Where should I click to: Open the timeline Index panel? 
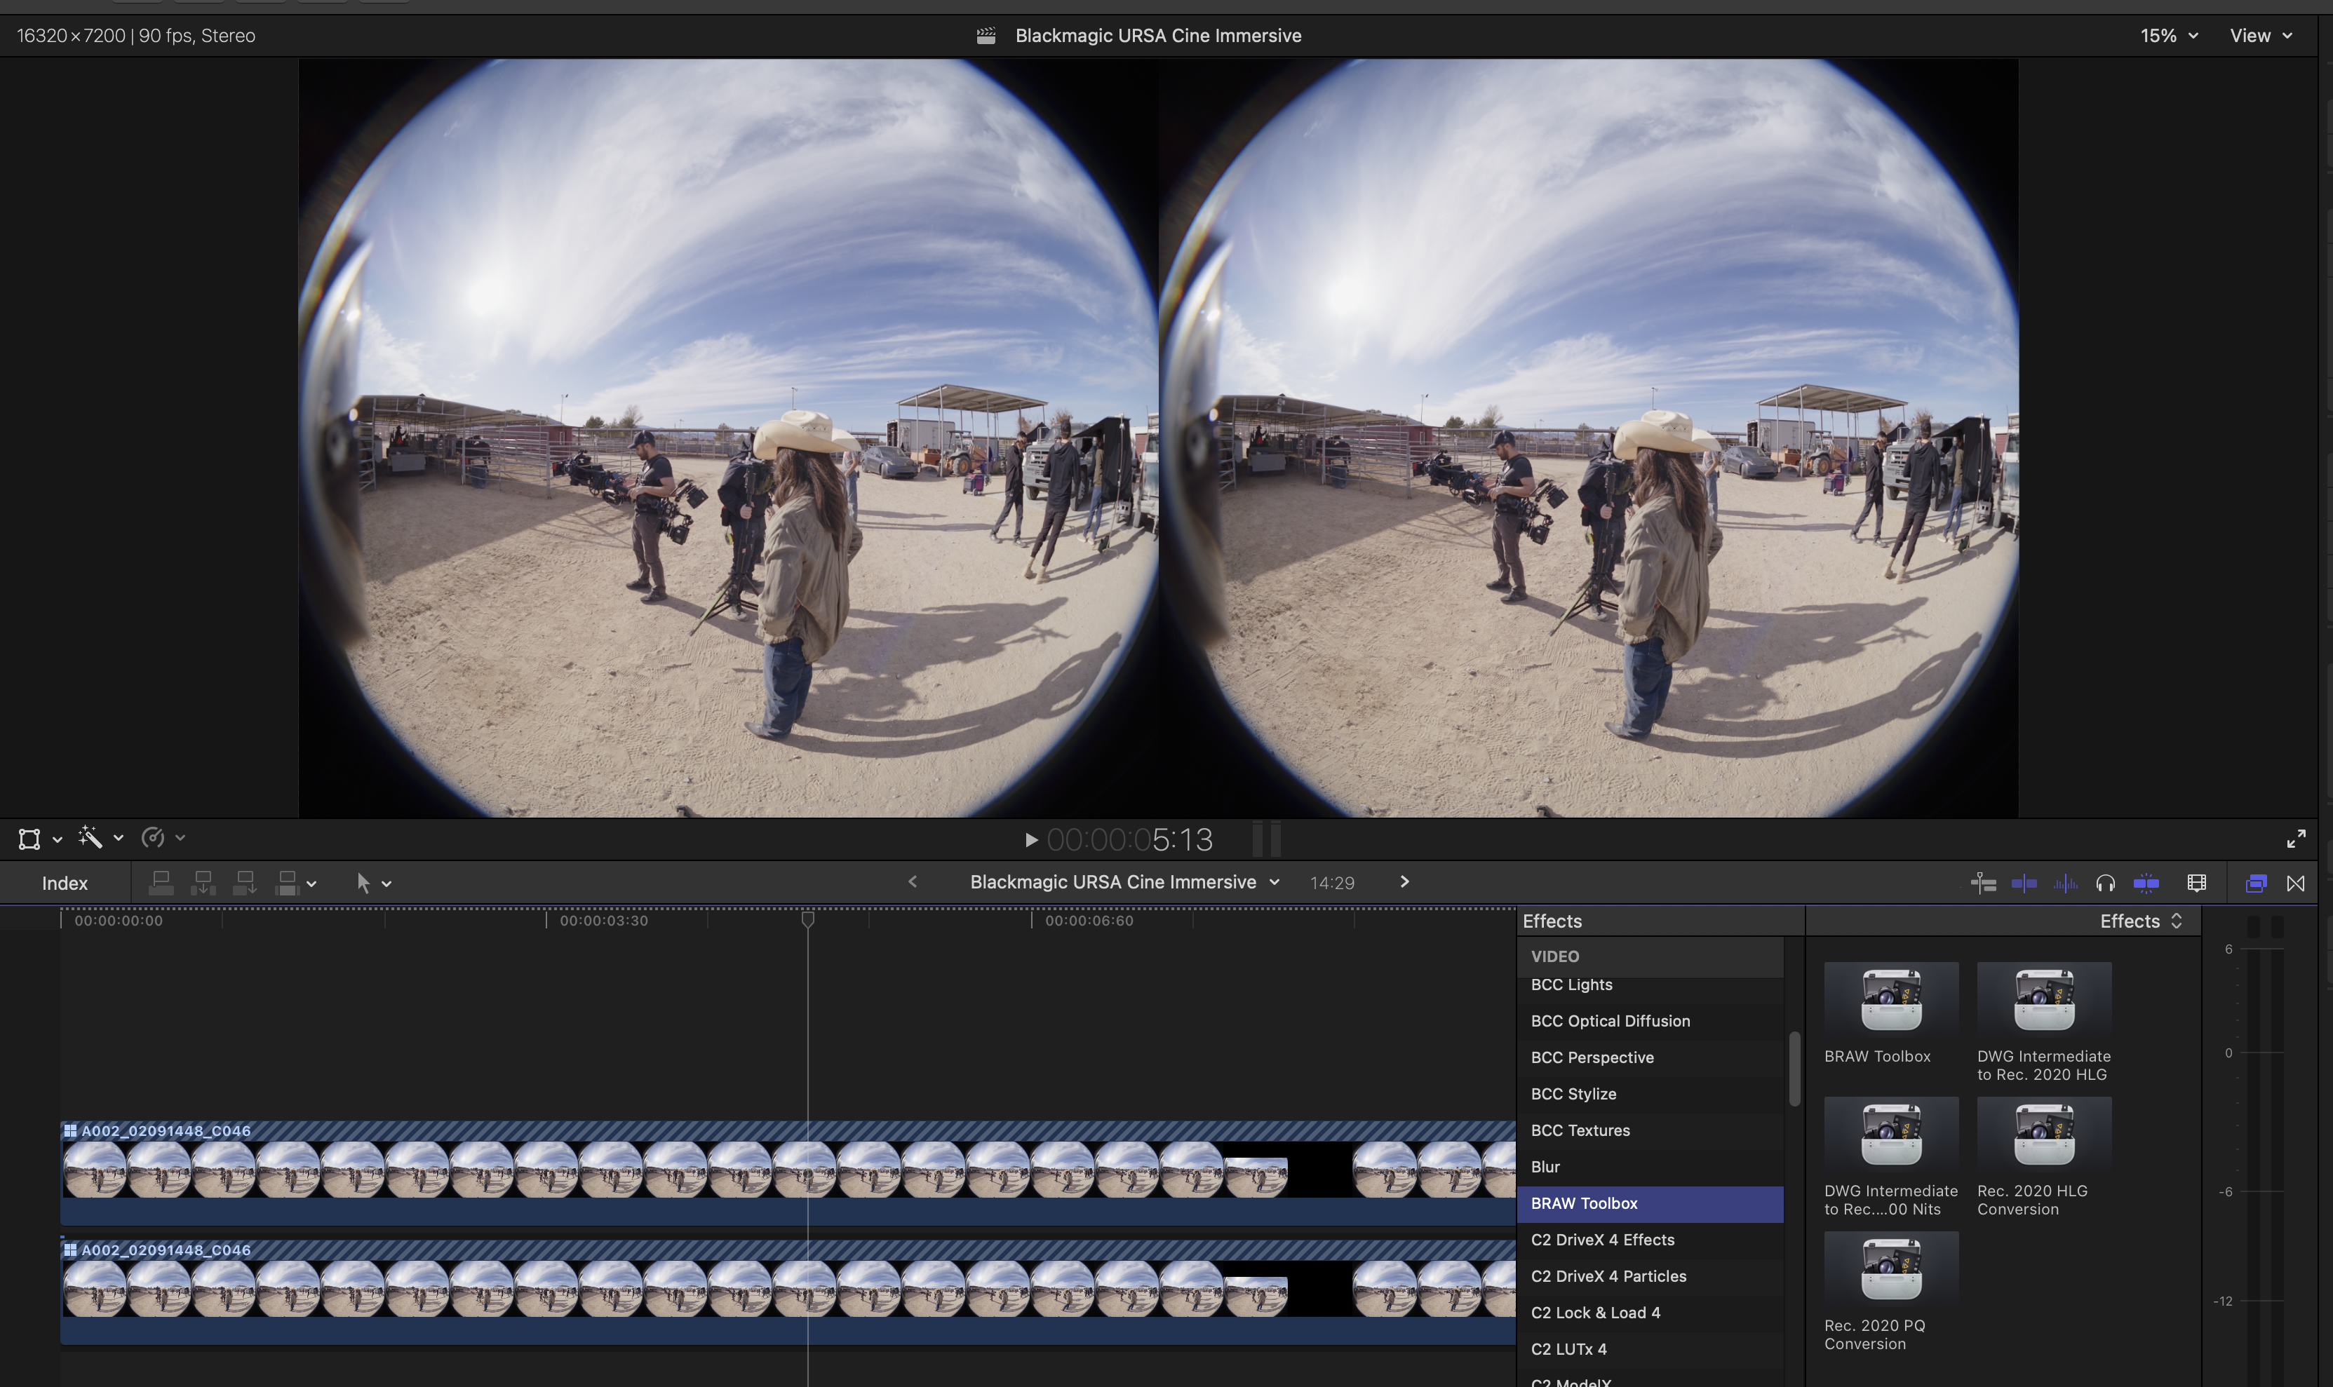click(65, 884)
